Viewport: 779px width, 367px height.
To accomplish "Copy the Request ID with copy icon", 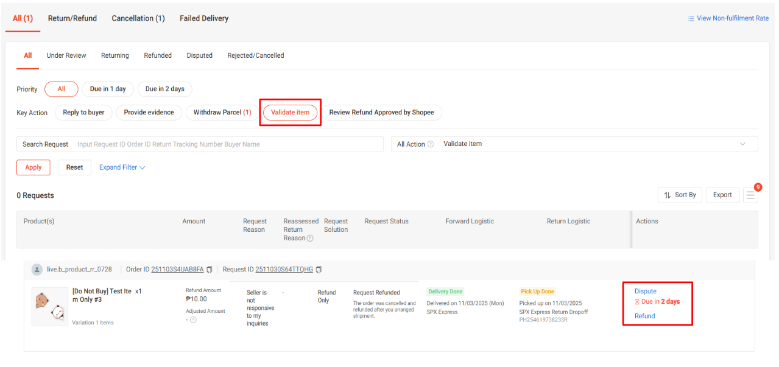I will point(319,270).
